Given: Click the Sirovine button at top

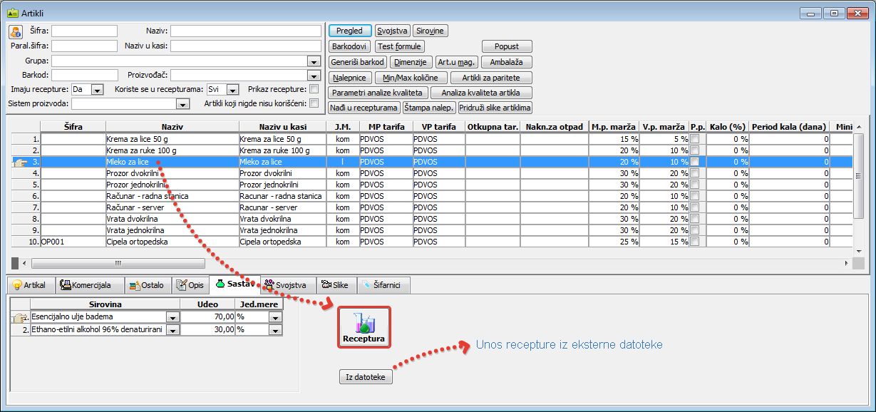Looking at the screenshot, I should click(x=430, y=31).
